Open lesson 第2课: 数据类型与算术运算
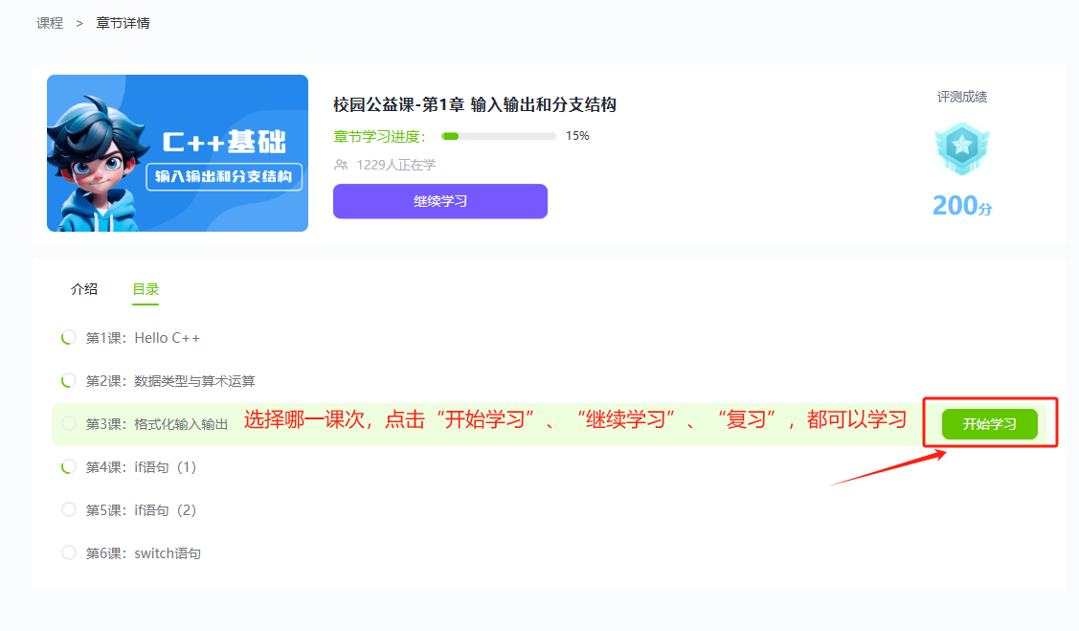The width and height of the screenshot is (1079, 631). tap(170, 381)
